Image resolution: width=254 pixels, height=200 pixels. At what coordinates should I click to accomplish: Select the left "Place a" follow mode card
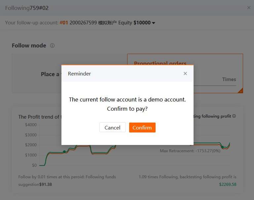[x=37, y=74]
